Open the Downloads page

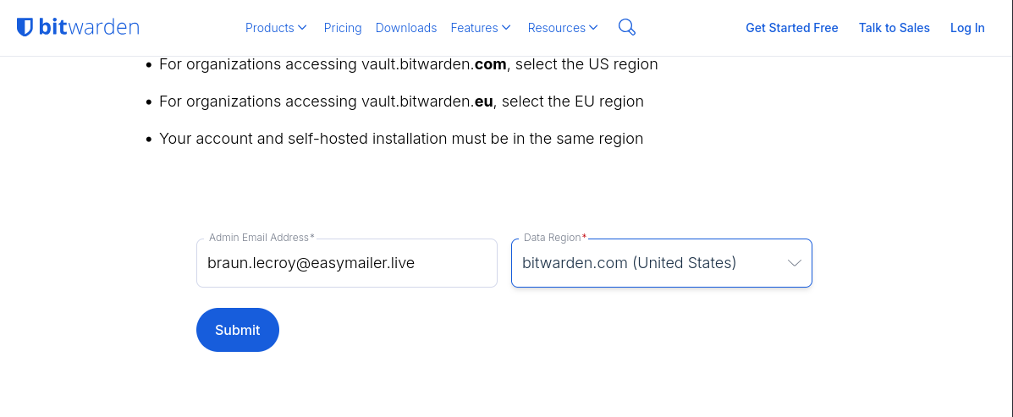click(406, 28)
